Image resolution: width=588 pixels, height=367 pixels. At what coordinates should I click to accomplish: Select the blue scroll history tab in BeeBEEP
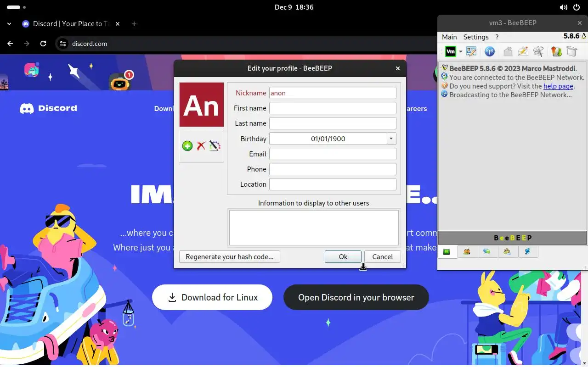(x=528, y=251)
